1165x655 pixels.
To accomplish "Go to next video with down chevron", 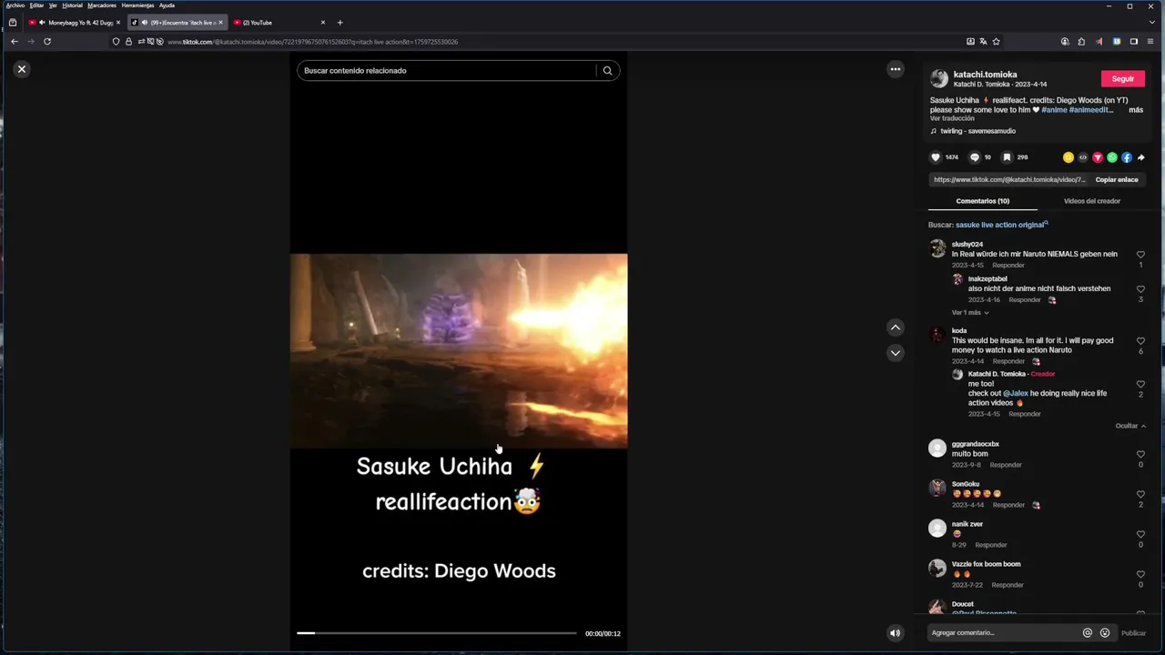I will coord(896,353).
